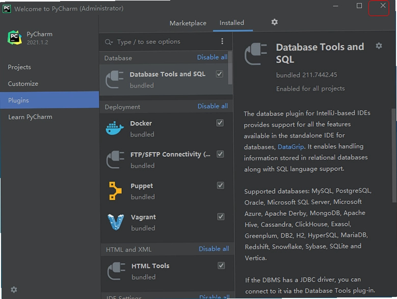Click the PyCharm title bar icon
397x299 pixels.
(x=7, y=9)
